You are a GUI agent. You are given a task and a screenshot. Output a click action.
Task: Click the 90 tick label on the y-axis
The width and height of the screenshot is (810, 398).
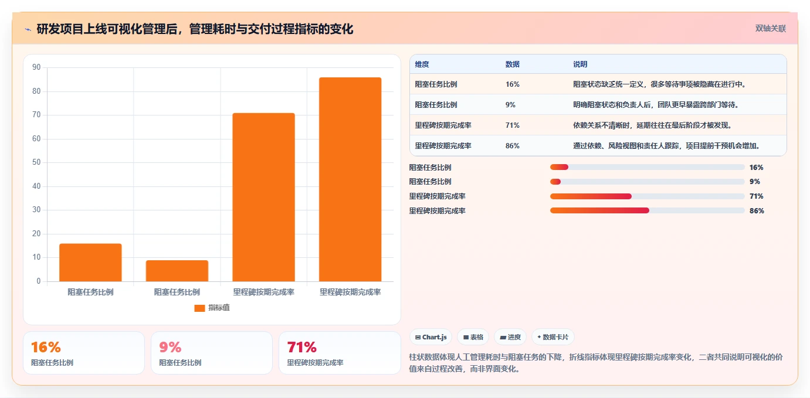[36, 67]
